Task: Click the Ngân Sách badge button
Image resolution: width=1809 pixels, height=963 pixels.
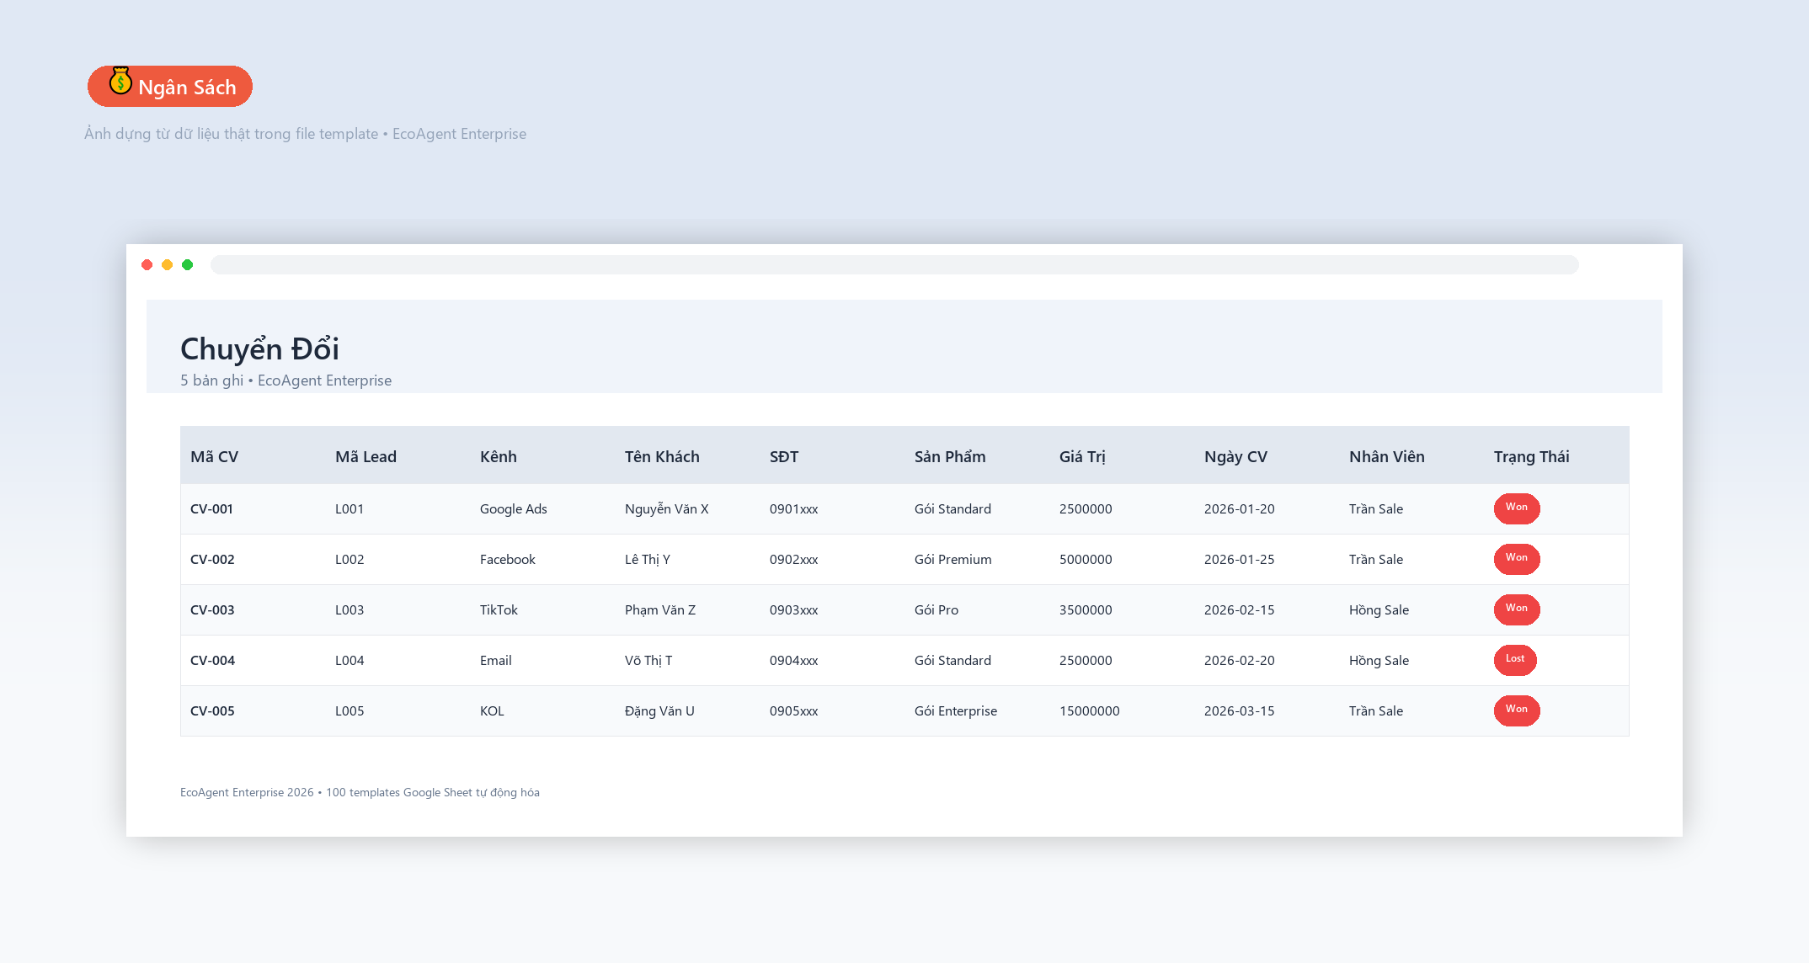Action: (x=170, y=87)
